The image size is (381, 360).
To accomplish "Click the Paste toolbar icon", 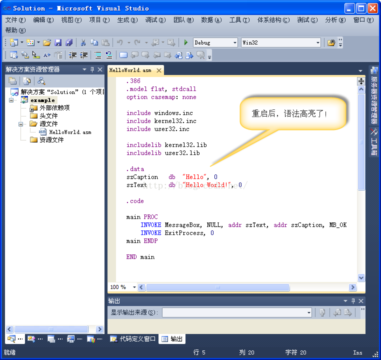I will [x=105, y=43].
